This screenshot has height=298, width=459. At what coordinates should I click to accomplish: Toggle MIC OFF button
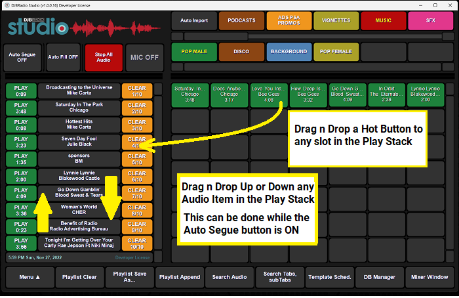click(145, 57)
